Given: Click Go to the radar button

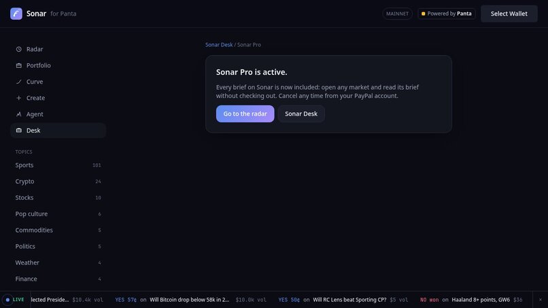Looking at the screenshot, I should tap(245, 114).
